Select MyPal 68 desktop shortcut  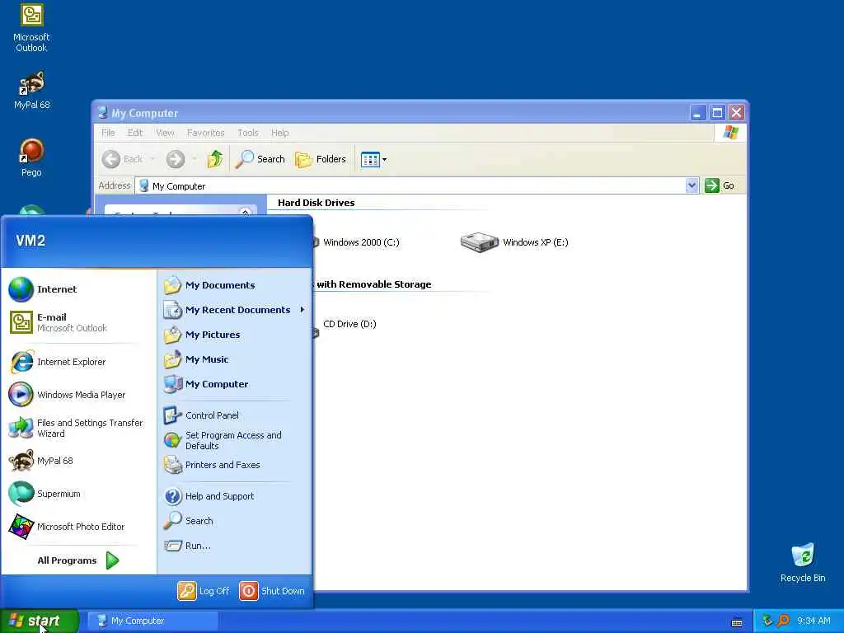click(32, 91)
